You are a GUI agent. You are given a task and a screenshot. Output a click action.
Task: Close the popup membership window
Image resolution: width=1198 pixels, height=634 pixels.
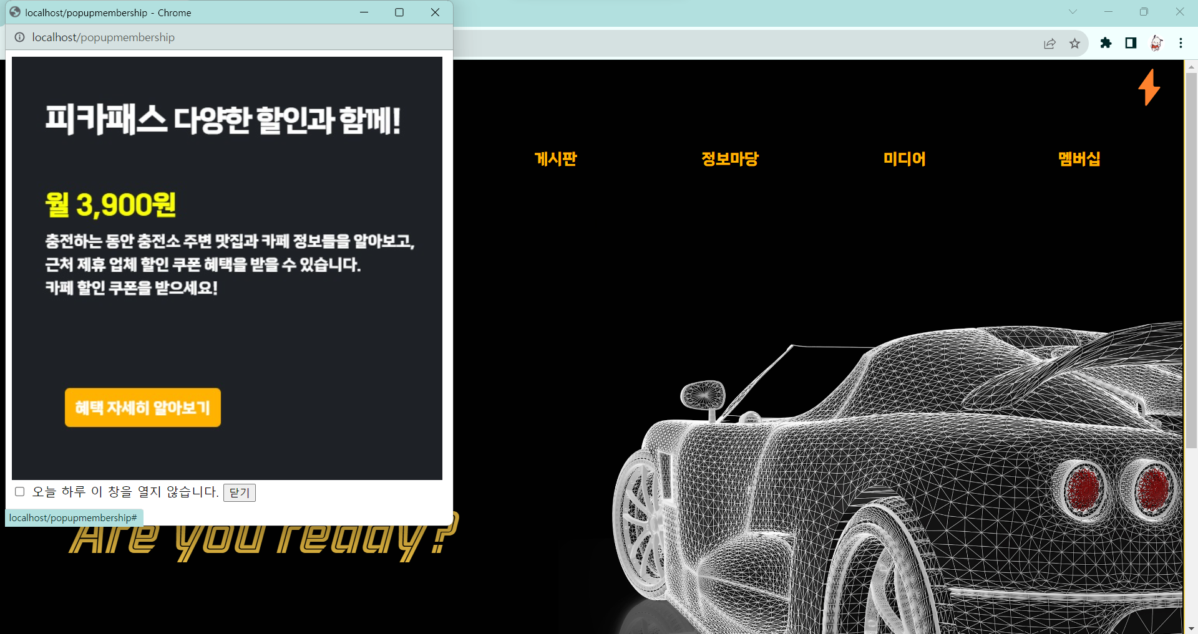[435, 12]
